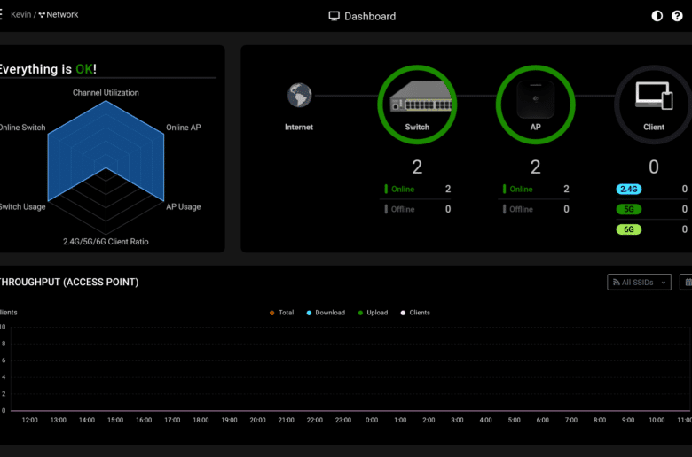The height and width of the screenshot is (457, 692).
Task: Click the monitor icon beside Dashboard
Action: pos(334,16)
